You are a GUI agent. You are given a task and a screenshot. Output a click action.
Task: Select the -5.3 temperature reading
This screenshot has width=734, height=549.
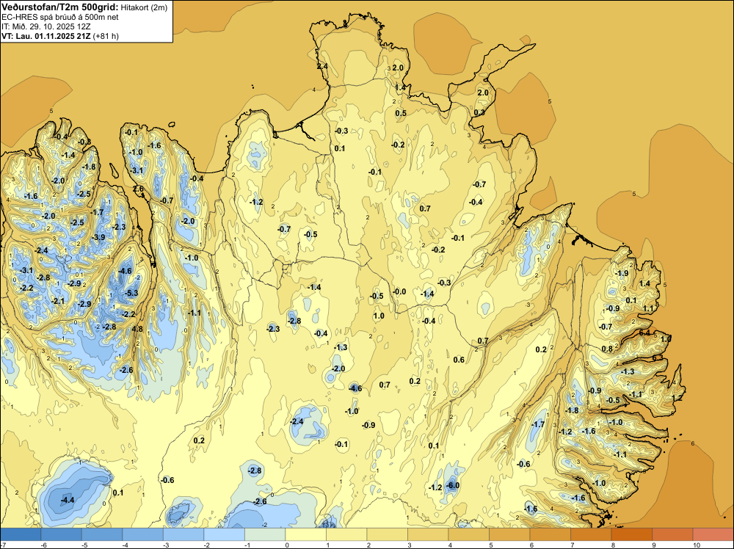point(132,293)
